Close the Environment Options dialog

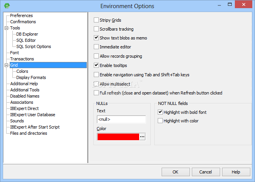click(x=243, y=4)
